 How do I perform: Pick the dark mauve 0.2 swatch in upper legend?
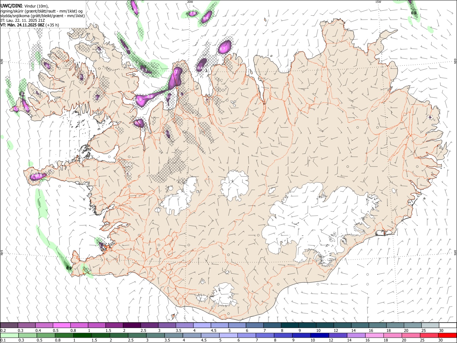pyautogui.click(x=9, y=325)
